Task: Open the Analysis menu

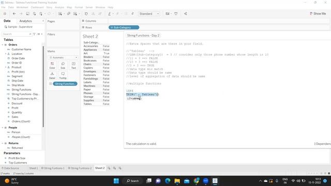Action: click(x=59, y=7)
